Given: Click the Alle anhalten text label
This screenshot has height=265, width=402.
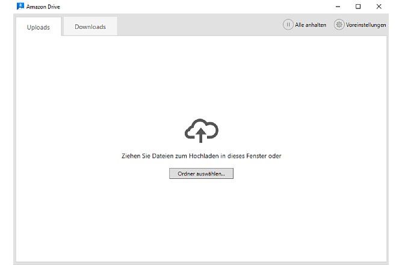Looking at the screenshot, I should pyautogui.click(x=311, y=25).
